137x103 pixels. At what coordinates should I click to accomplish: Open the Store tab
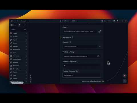[x=75, y=21]
